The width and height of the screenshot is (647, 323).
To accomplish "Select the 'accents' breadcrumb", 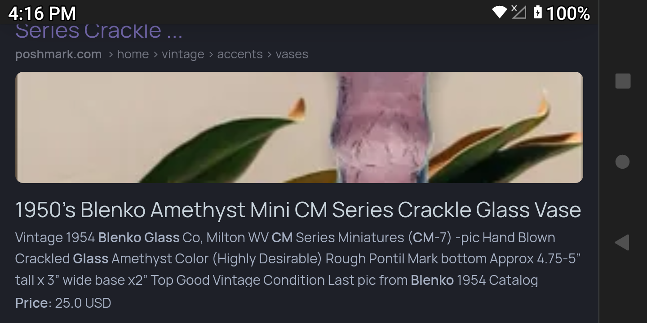I will [x=240, y=54].
